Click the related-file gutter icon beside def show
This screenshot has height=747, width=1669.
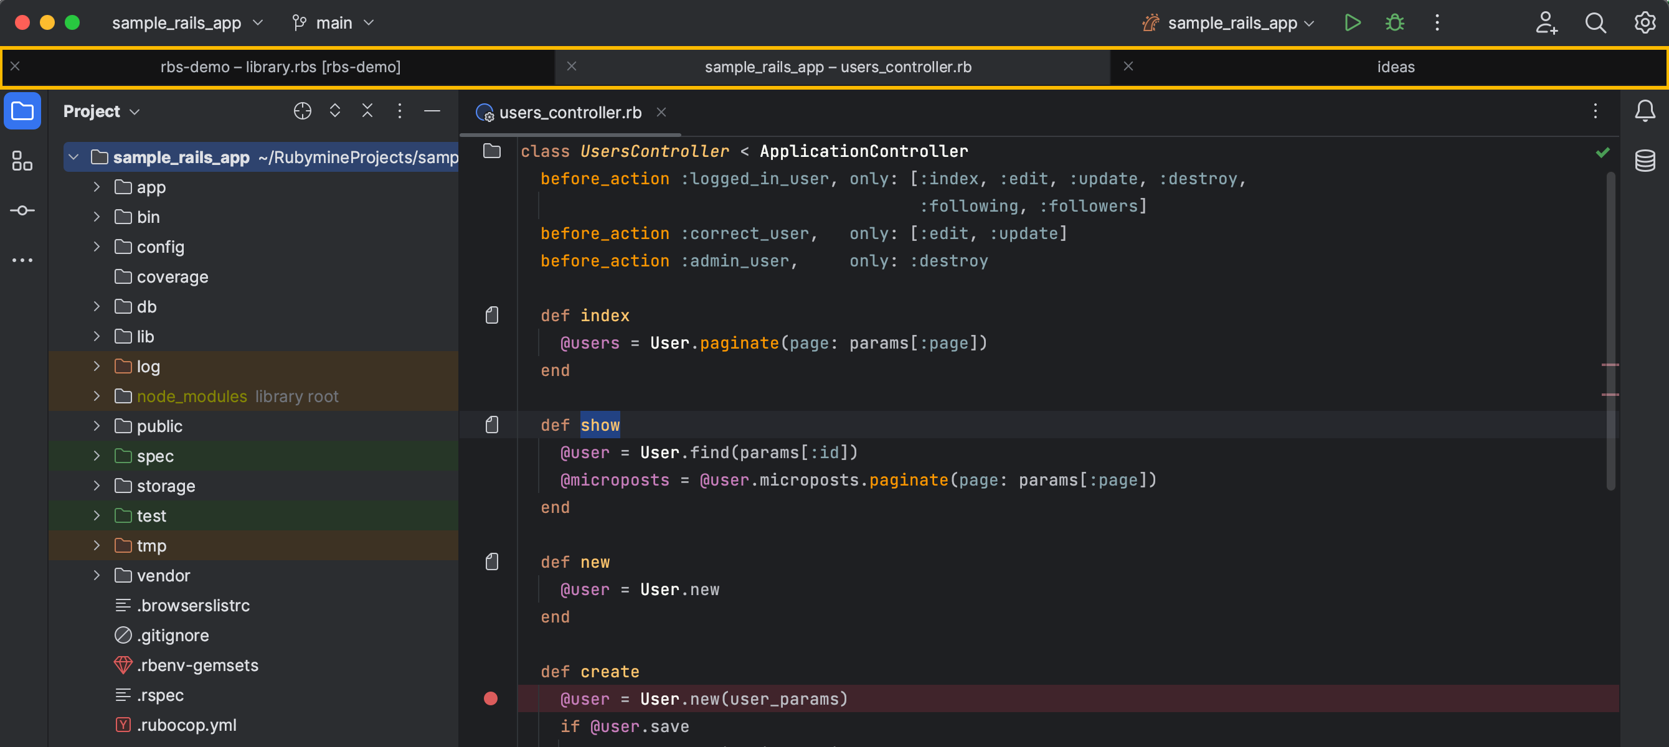tap(492, 425)
